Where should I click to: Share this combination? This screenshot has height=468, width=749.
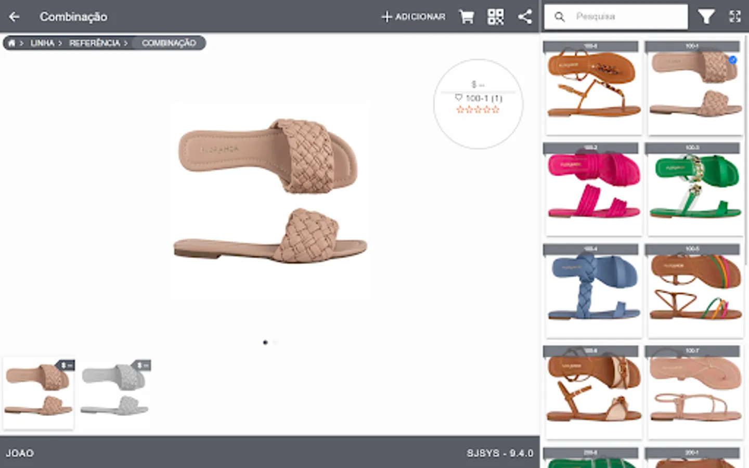click(525, 17)
